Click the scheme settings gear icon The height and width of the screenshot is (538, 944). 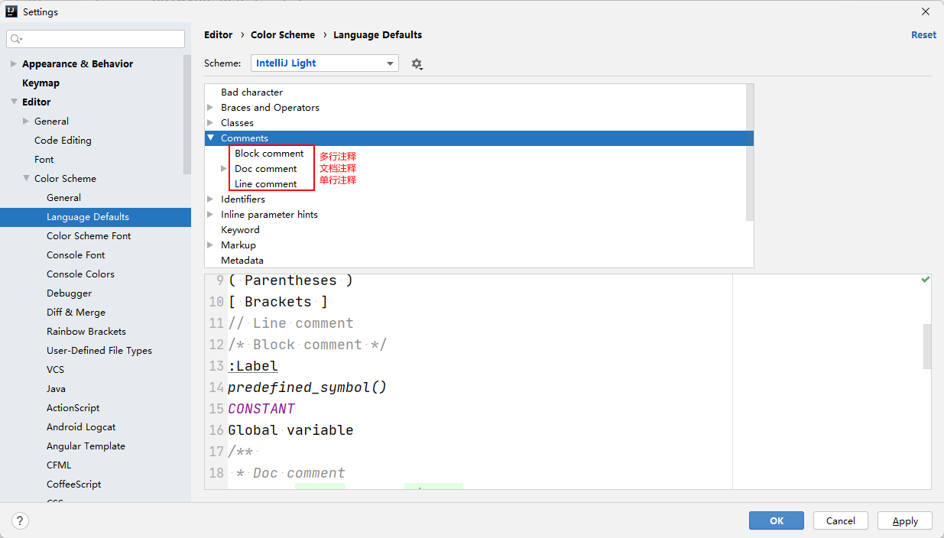(x=417, y=64)
